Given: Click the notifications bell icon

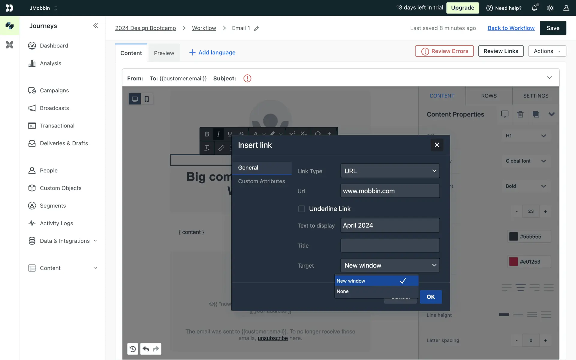Looking at the screenshot, I should pos(534,8).
